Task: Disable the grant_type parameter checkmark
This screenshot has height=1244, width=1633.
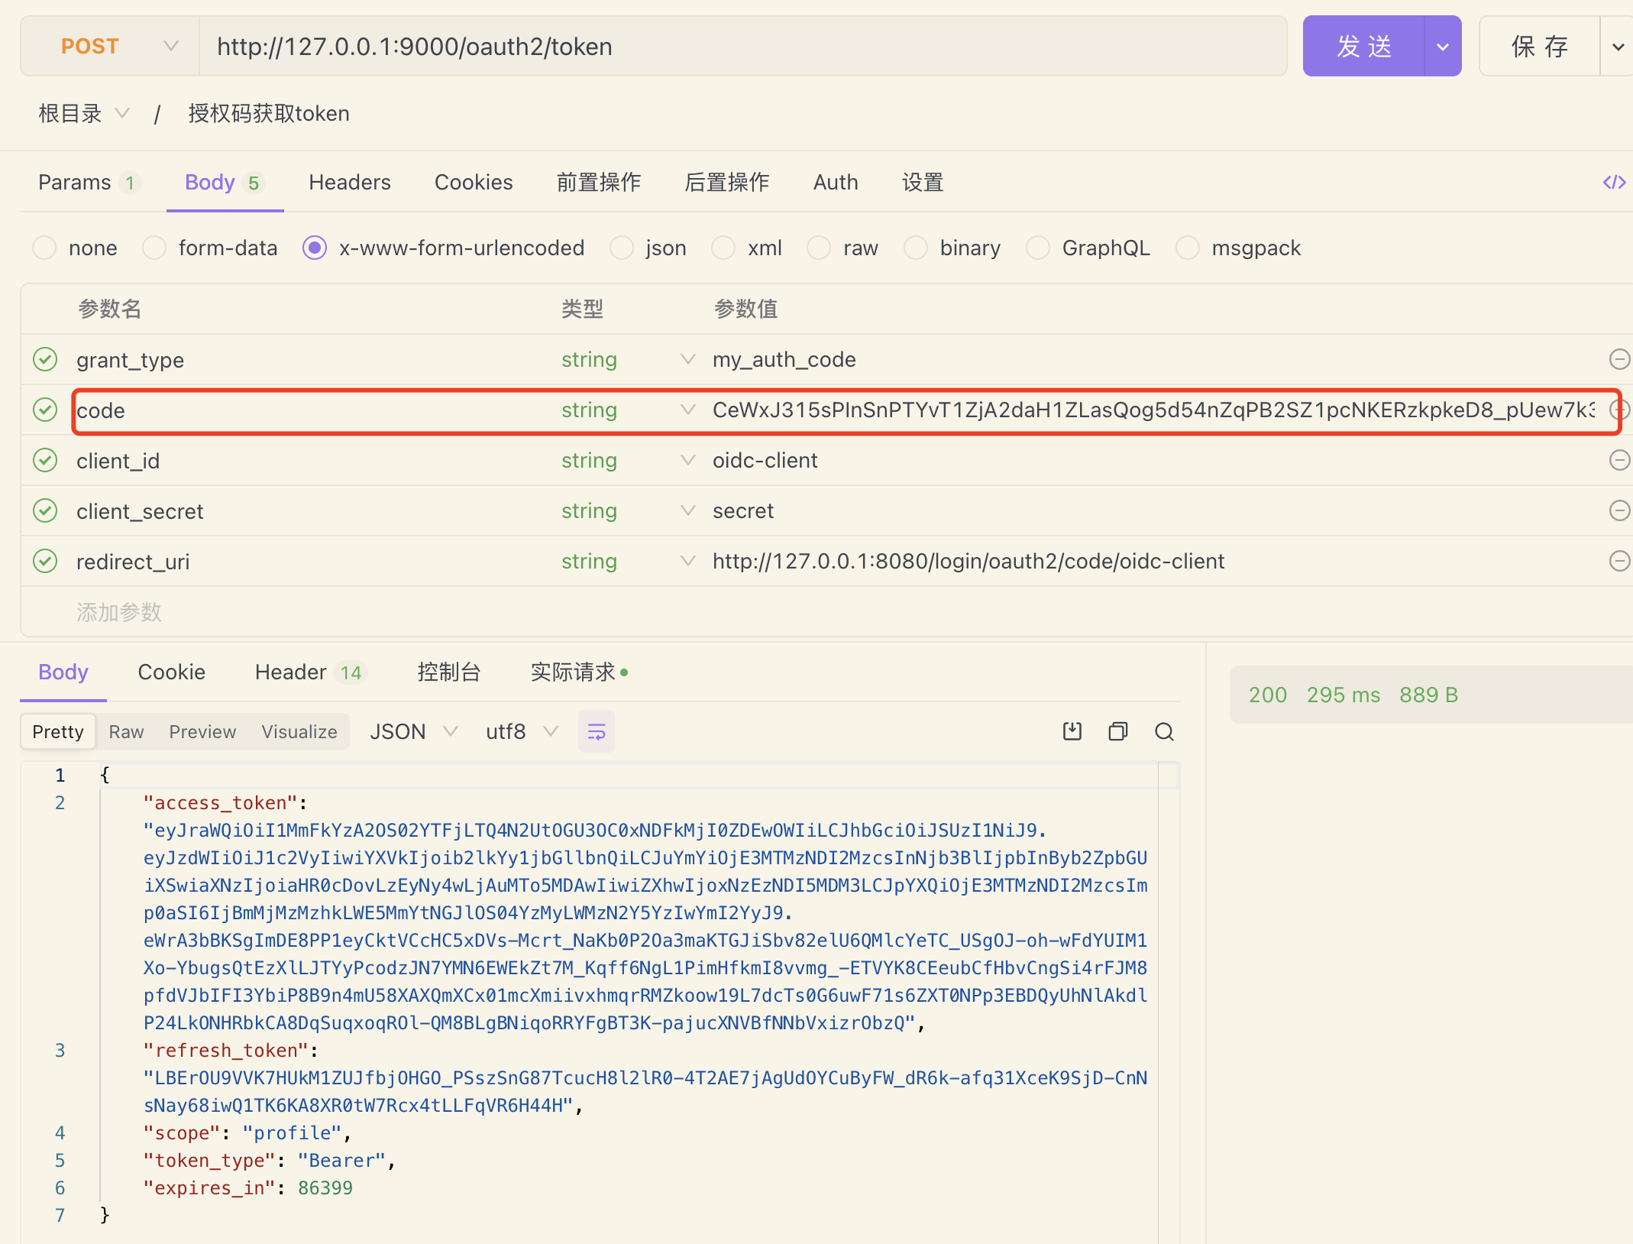Action: click(x=45, y=359)
